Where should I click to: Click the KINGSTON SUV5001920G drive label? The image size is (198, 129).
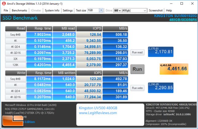point(175,16)
